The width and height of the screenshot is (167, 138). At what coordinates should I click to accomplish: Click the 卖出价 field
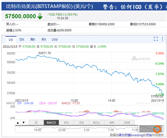click(53, 24)
